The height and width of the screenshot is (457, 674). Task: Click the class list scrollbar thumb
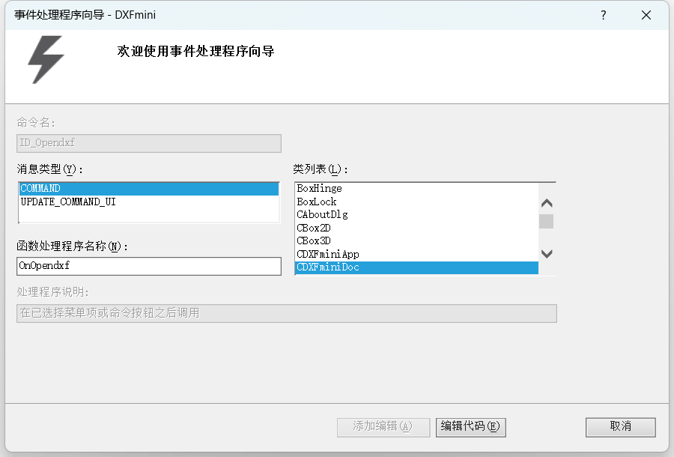[547, 222]
